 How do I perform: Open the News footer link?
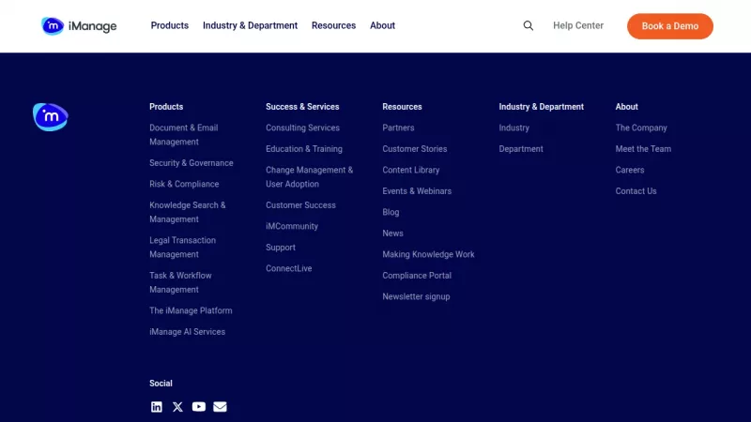pyautogui.click(x=392, y=234)
